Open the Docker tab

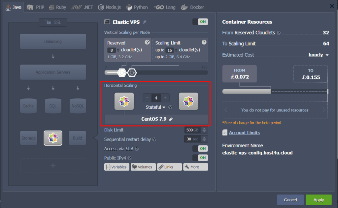(x=192, y=7)
